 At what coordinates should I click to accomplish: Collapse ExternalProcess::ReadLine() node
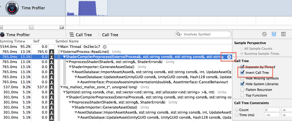click(x=62, y=52)
